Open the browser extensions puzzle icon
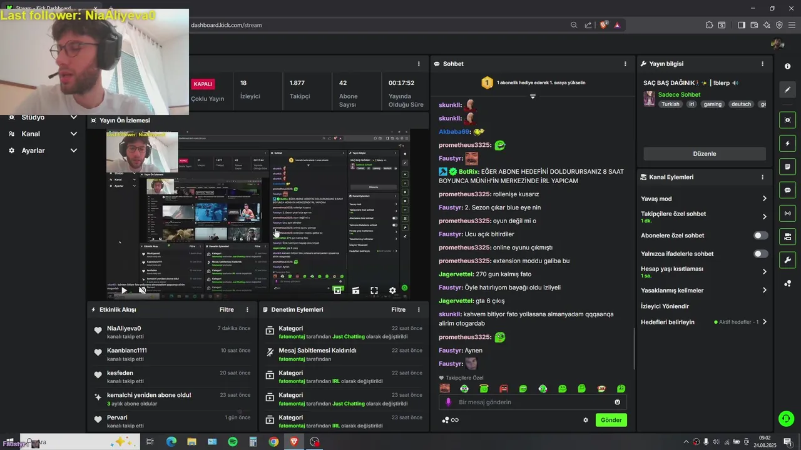Viewport: 801px width, 450px height. 709,25
